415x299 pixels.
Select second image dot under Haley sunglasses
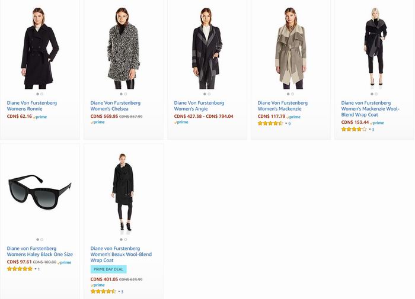tap(42, 240)
